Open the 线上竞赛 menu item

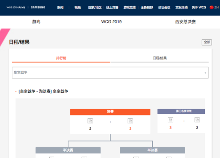pos(112,8)
